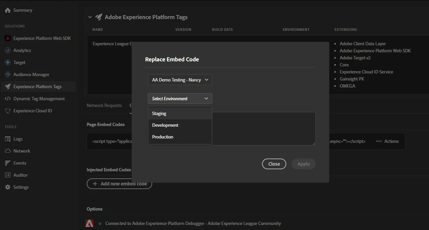Click the Settings gear icon

pos(8,187)
